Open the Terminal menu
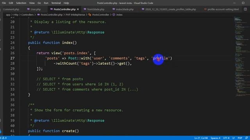Viewport: 250px width, 140px height. point(56,3)
